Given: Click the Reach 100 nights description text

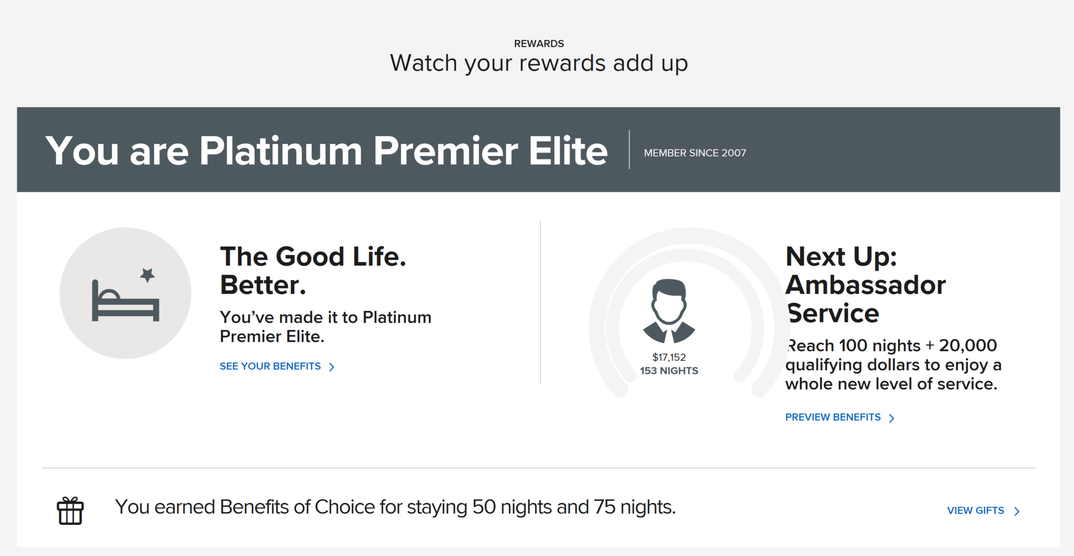Looking at the screenshot, I should 893,365.
